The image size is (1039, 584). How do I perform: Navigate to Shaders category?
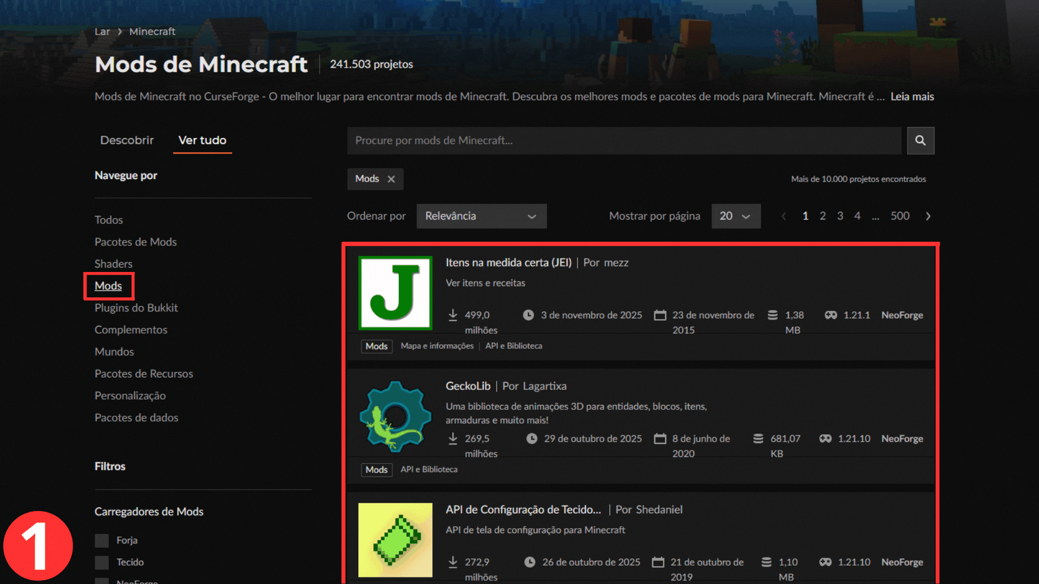coord(113,264)
